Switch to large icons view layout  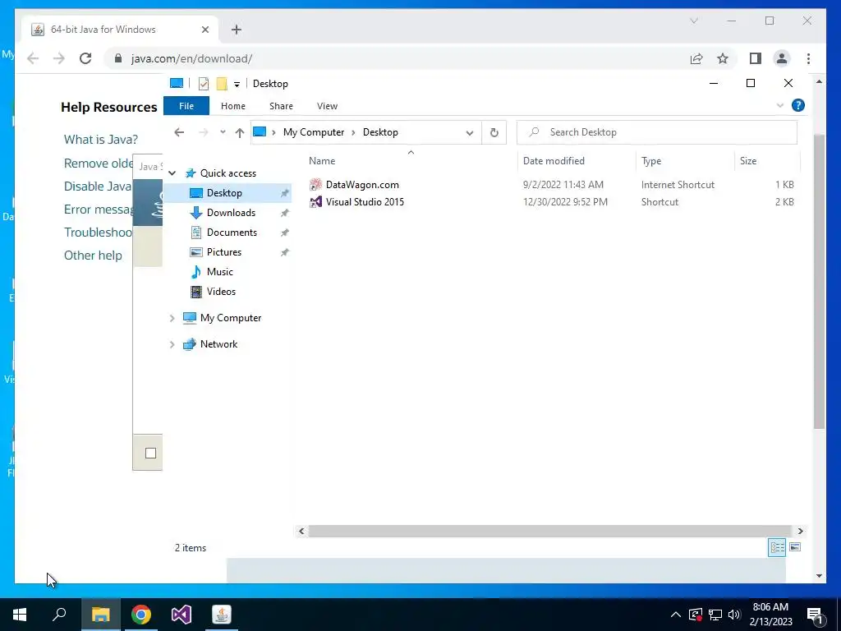pyautogui.click(x=795, y=547)
